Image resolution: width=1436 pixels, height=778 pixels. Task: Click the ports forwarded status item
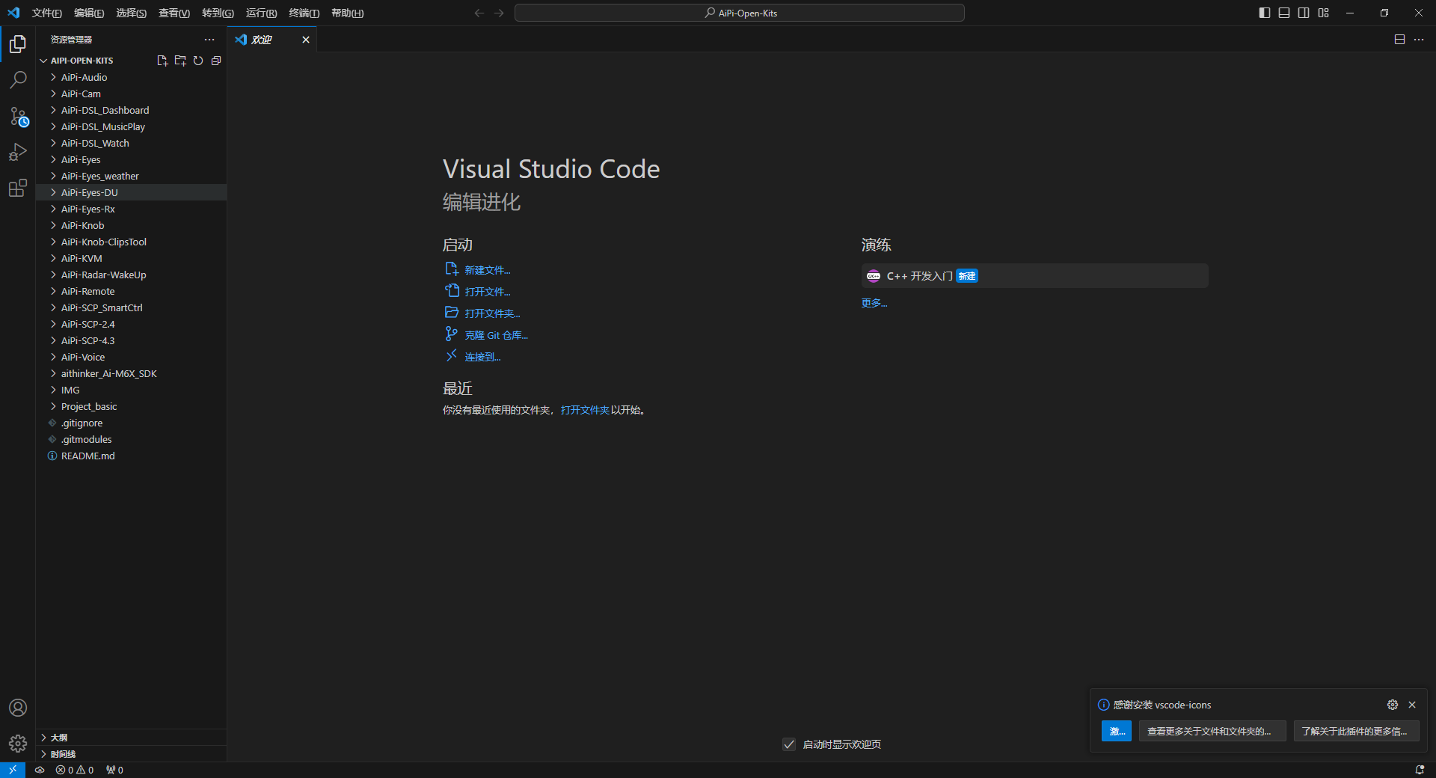(x=114, y=770)
